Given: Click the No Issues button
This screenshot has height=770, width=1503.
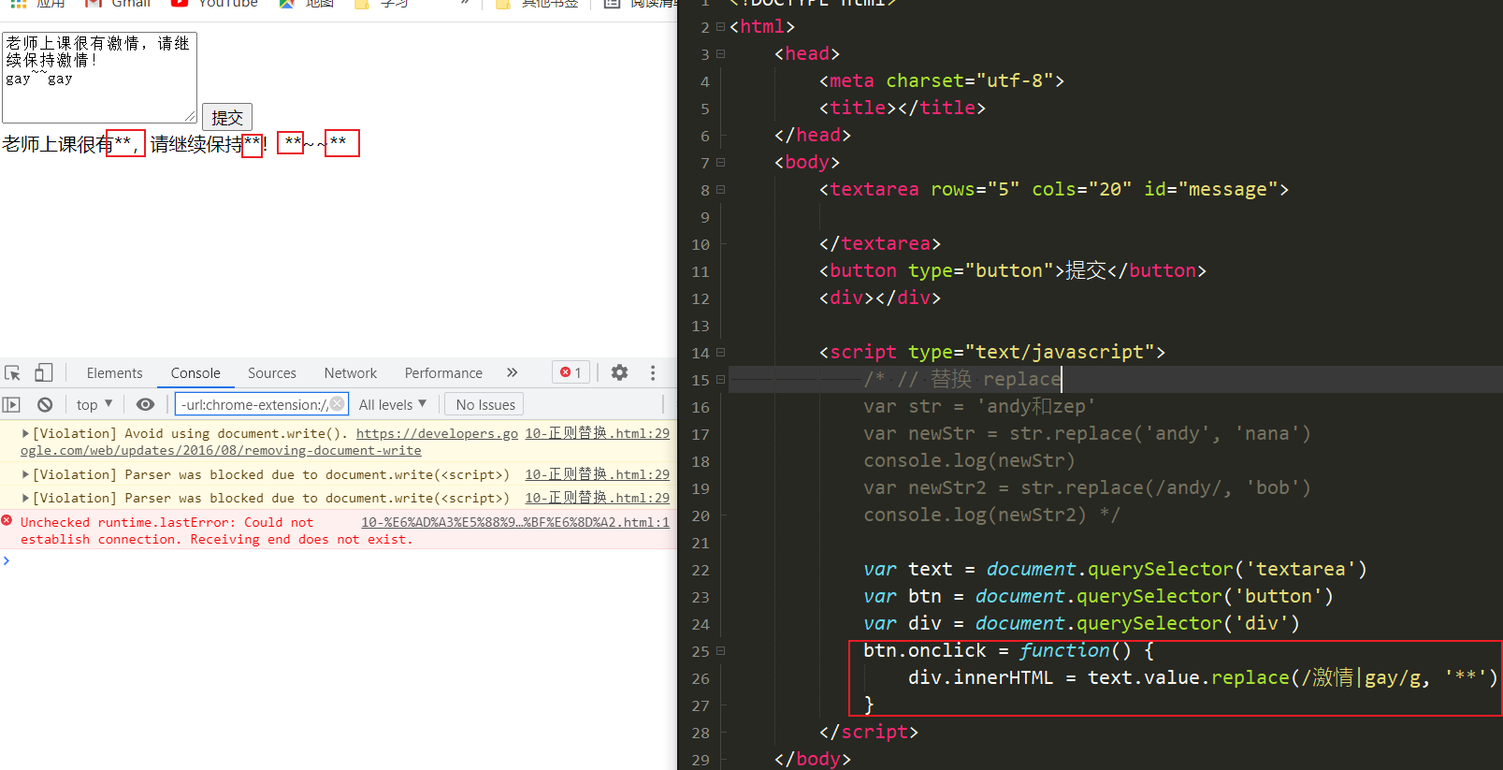Looking at the screenshot, I should [x=485, y=404].
